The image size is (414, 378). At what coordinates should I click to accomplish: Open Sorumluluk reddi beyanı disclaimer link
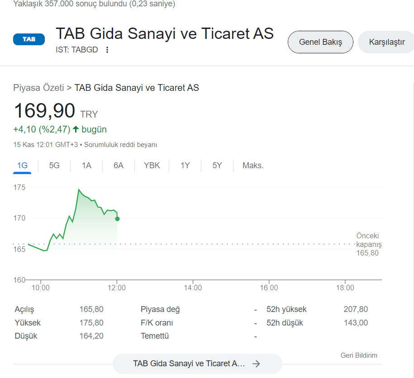click(x=120, y=145)
